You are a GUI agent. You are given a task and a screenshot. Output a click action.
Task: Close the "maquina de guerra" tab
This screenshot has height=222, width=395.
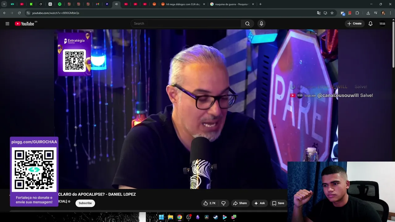[x=253, y=4]
